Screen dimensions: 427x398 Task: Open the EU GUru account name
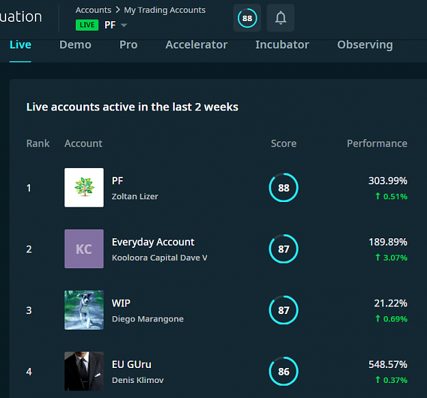pyautogui.click(x=132, y=365)
